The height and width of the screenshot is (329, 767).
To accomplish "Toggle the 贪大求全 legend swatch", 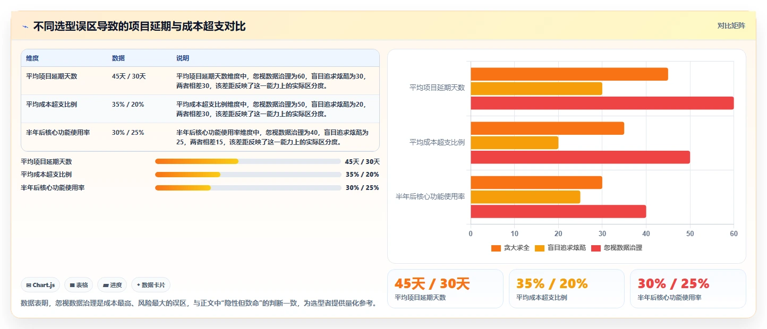I will pos(496,248).
